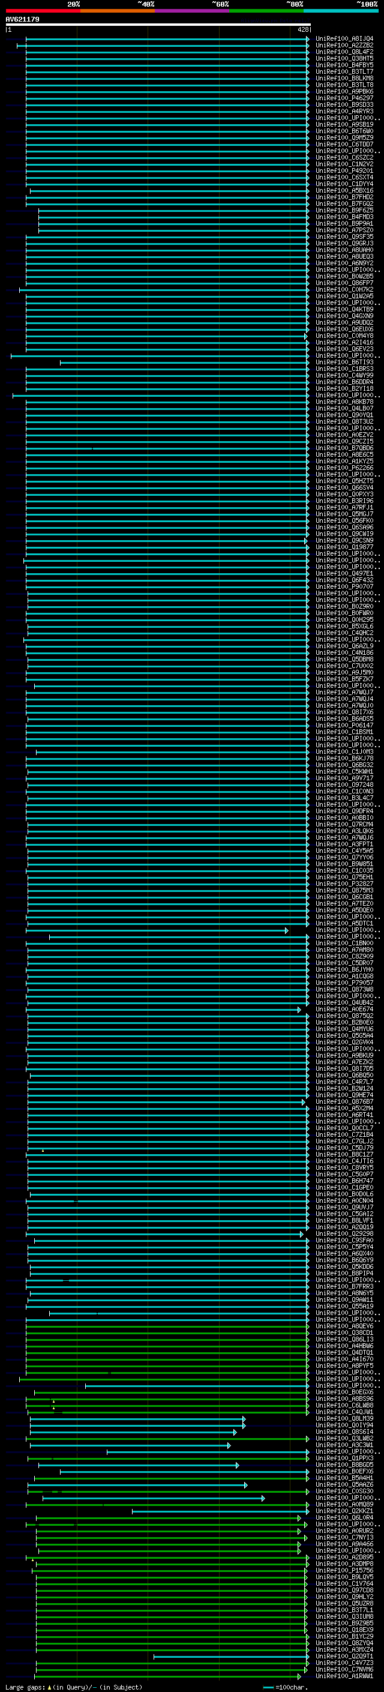Screen dimensions: 384x1692
Task: Select the UniRef100_B6KJ78 label
Action: click(344, 758)
